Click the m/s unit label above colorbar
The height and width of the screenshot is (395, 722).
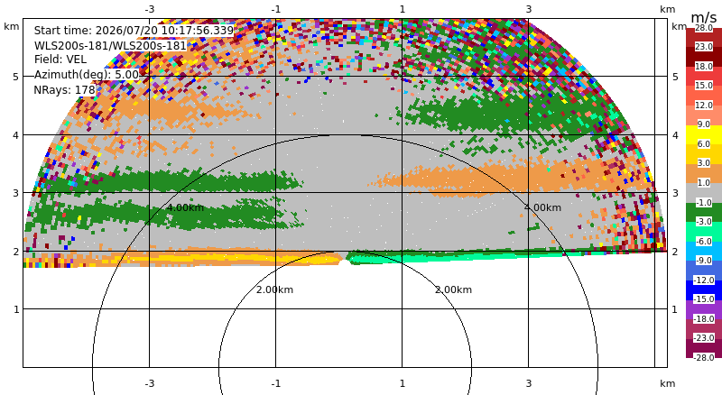click(x=704, y=17)
